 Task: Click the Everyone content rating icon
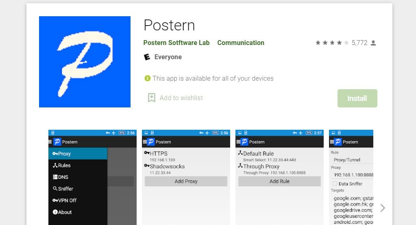click(x=147, y=57)
